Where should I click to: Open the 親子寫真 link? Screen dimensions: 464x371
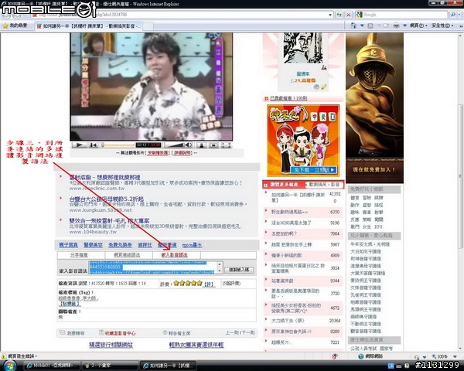pos(68,245)
